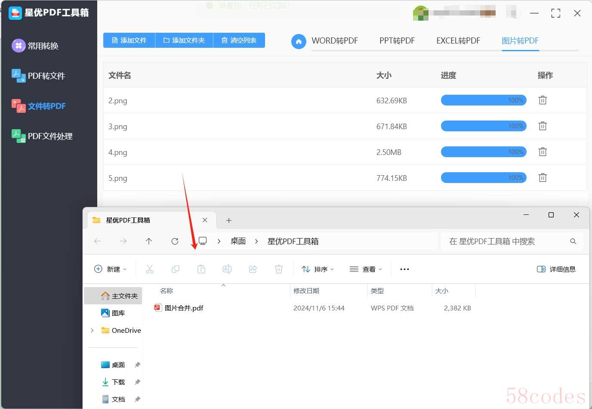Select the 图片转PDF tab

coord(520,41)
